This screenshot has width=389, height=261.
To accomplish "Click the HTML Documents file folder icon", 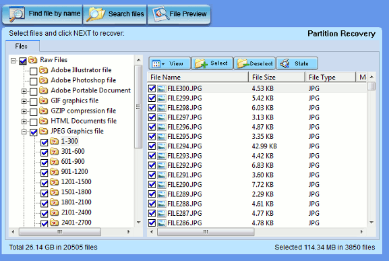I will 44,121.
